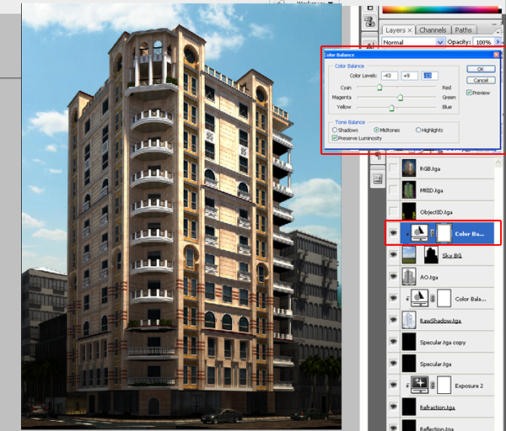Click the Magenta-Green slider handle
506x431 pixels.
[x=400, y=98]
